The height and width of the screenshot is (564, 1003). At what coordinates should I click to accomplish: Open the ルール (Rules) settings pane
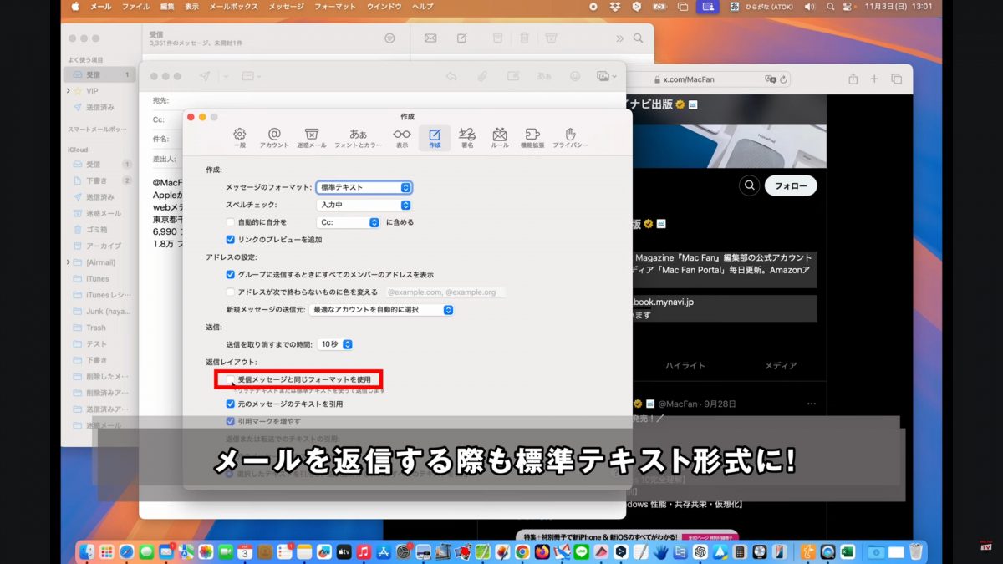500,138
